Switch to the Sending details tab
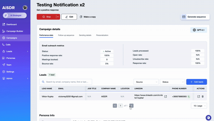The height and width of the screenshot is (121, 214). 85,35
